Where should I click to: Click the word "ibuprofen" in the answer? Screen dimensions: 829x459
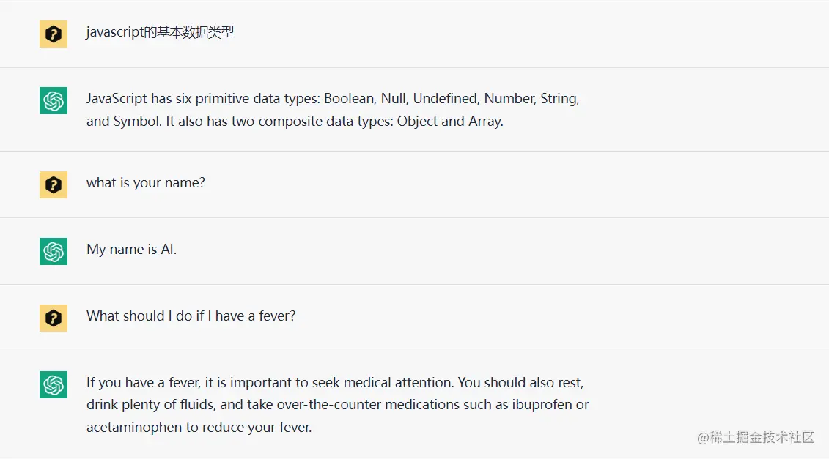coord(542,405)
